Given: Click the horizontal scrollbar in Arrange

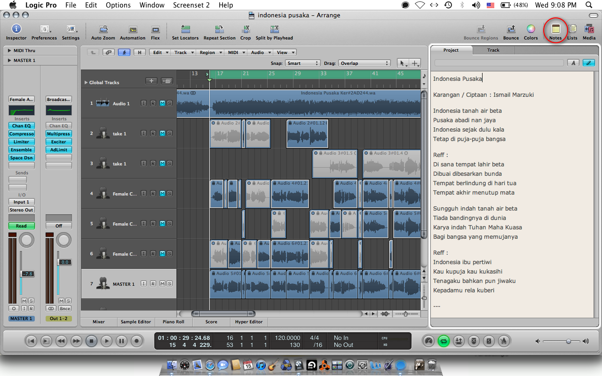Looking at the screenshot, I should click(223, 313).
